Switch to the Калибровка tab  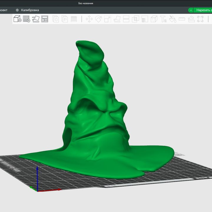[x=30, y=10]
